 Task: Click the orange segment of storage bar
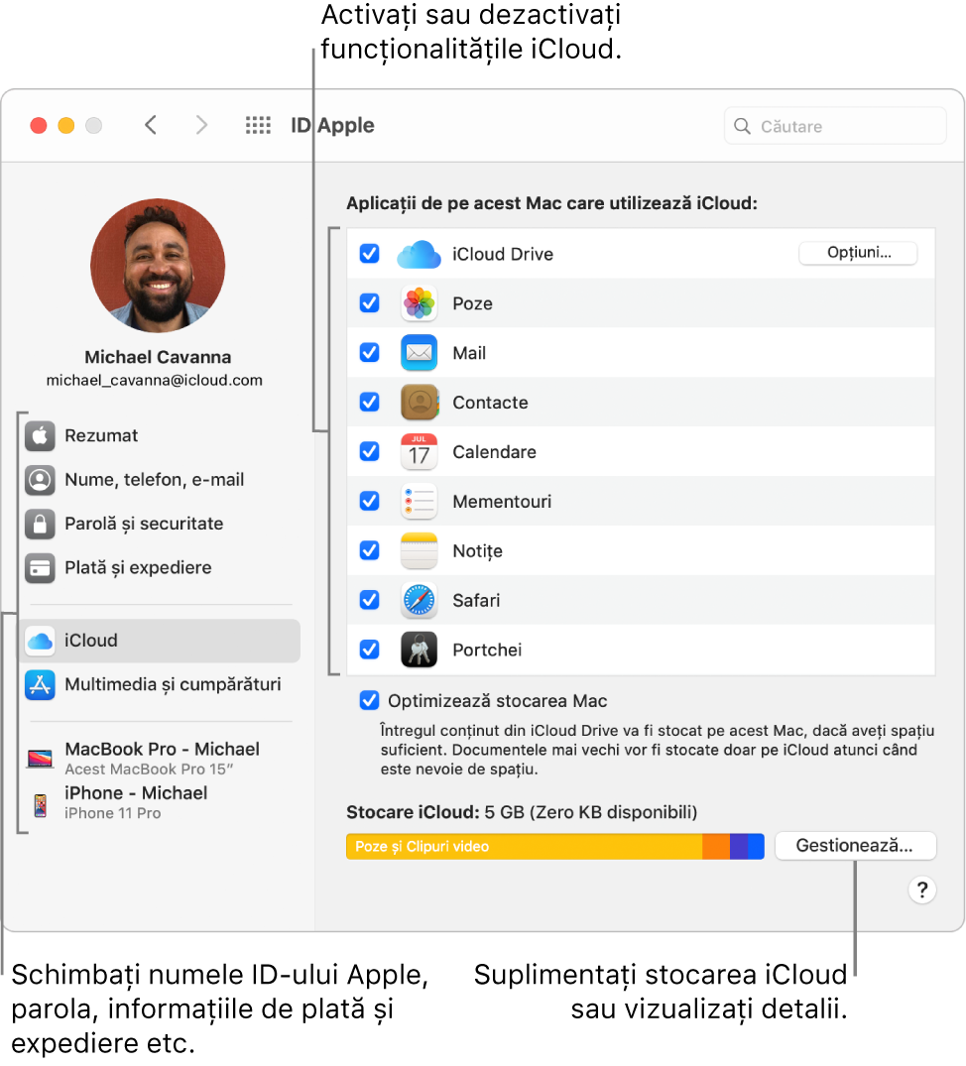(716, 847)
